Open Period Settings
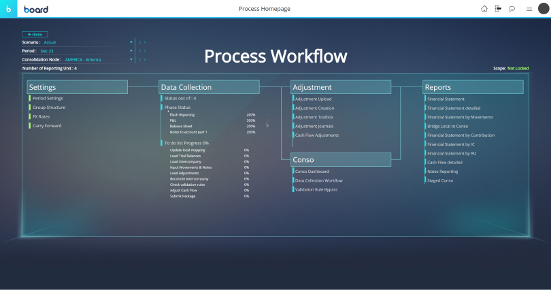The width and height of the screenshot is (551, 290). point(48,99)
